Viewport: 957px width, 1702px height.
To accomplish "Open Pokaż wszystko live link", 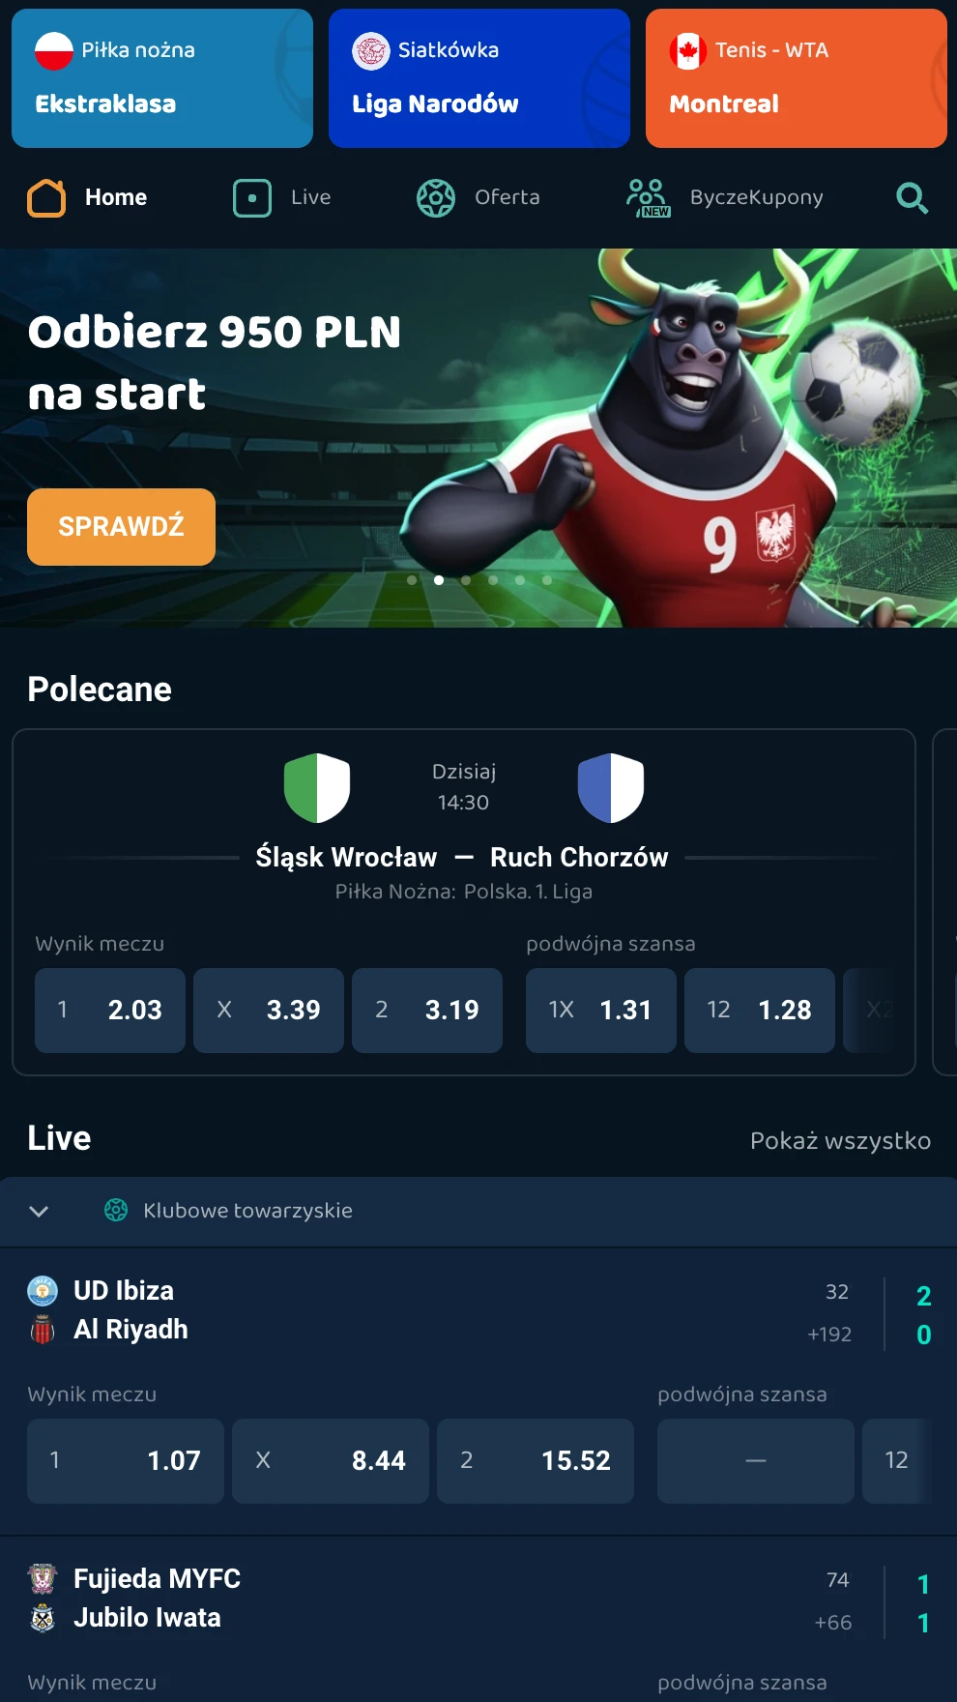I will point(840,1141).
